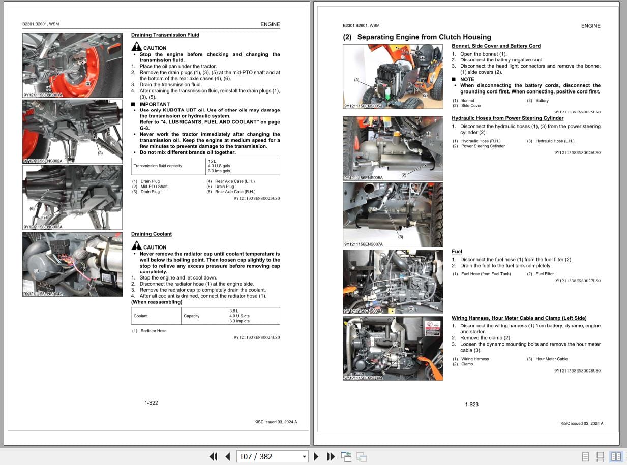Click the KiSC issued 03, 2024 footer text
This screenshot has width=627, height=465.
pyautogui.click(x=277, y=422)
